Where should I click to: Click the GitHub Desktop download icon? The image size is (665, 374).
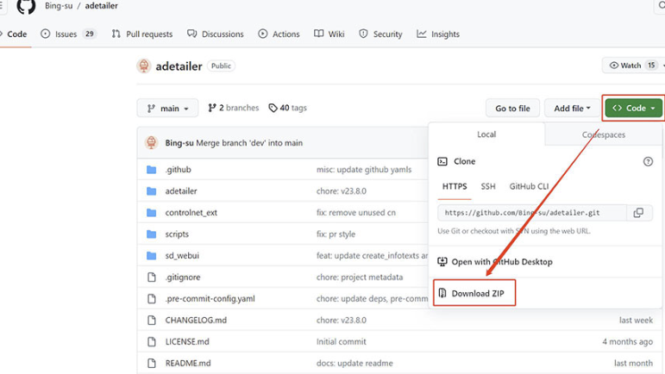coord(442,262)
